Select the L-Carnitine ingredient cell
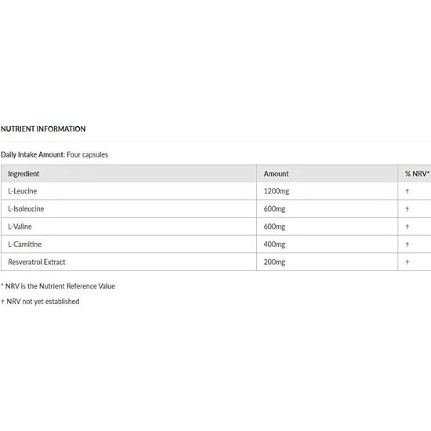431x431 pixels. pyautogui.click(x=129, y=244)
